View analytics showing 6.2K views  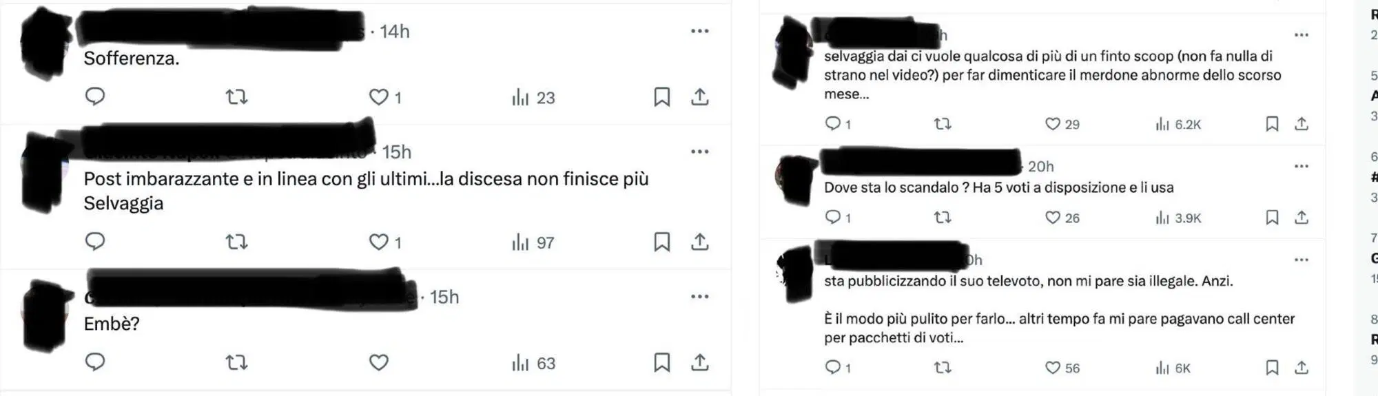[1178, 124]
